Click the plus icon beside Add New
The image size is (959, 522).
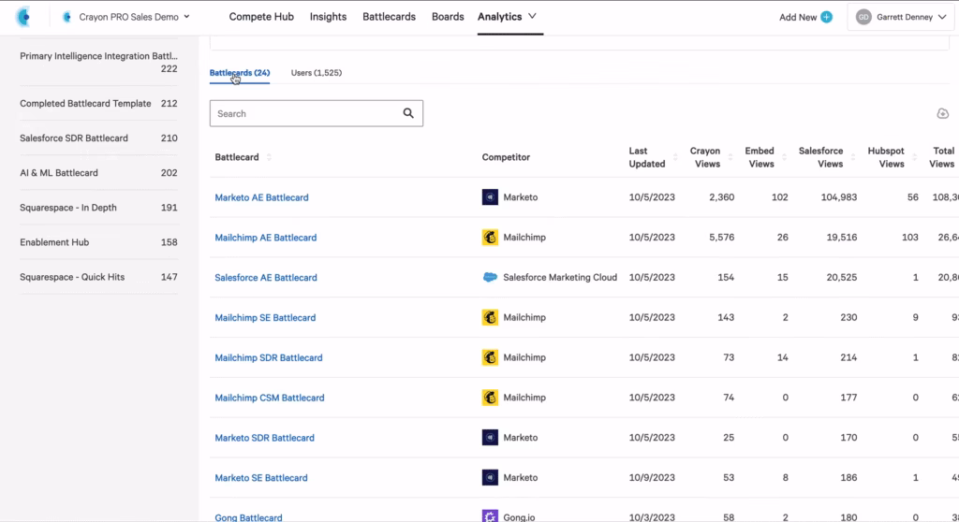tap(826, 17)
